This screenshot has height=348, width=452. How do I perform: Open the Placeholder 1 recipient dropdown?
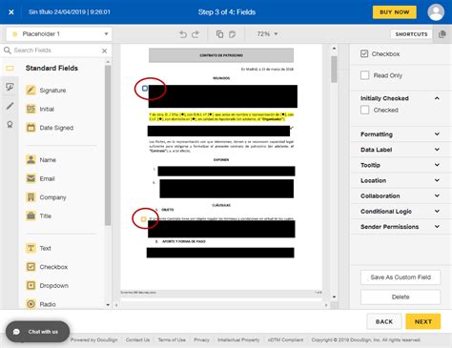(x=59, y=34)
